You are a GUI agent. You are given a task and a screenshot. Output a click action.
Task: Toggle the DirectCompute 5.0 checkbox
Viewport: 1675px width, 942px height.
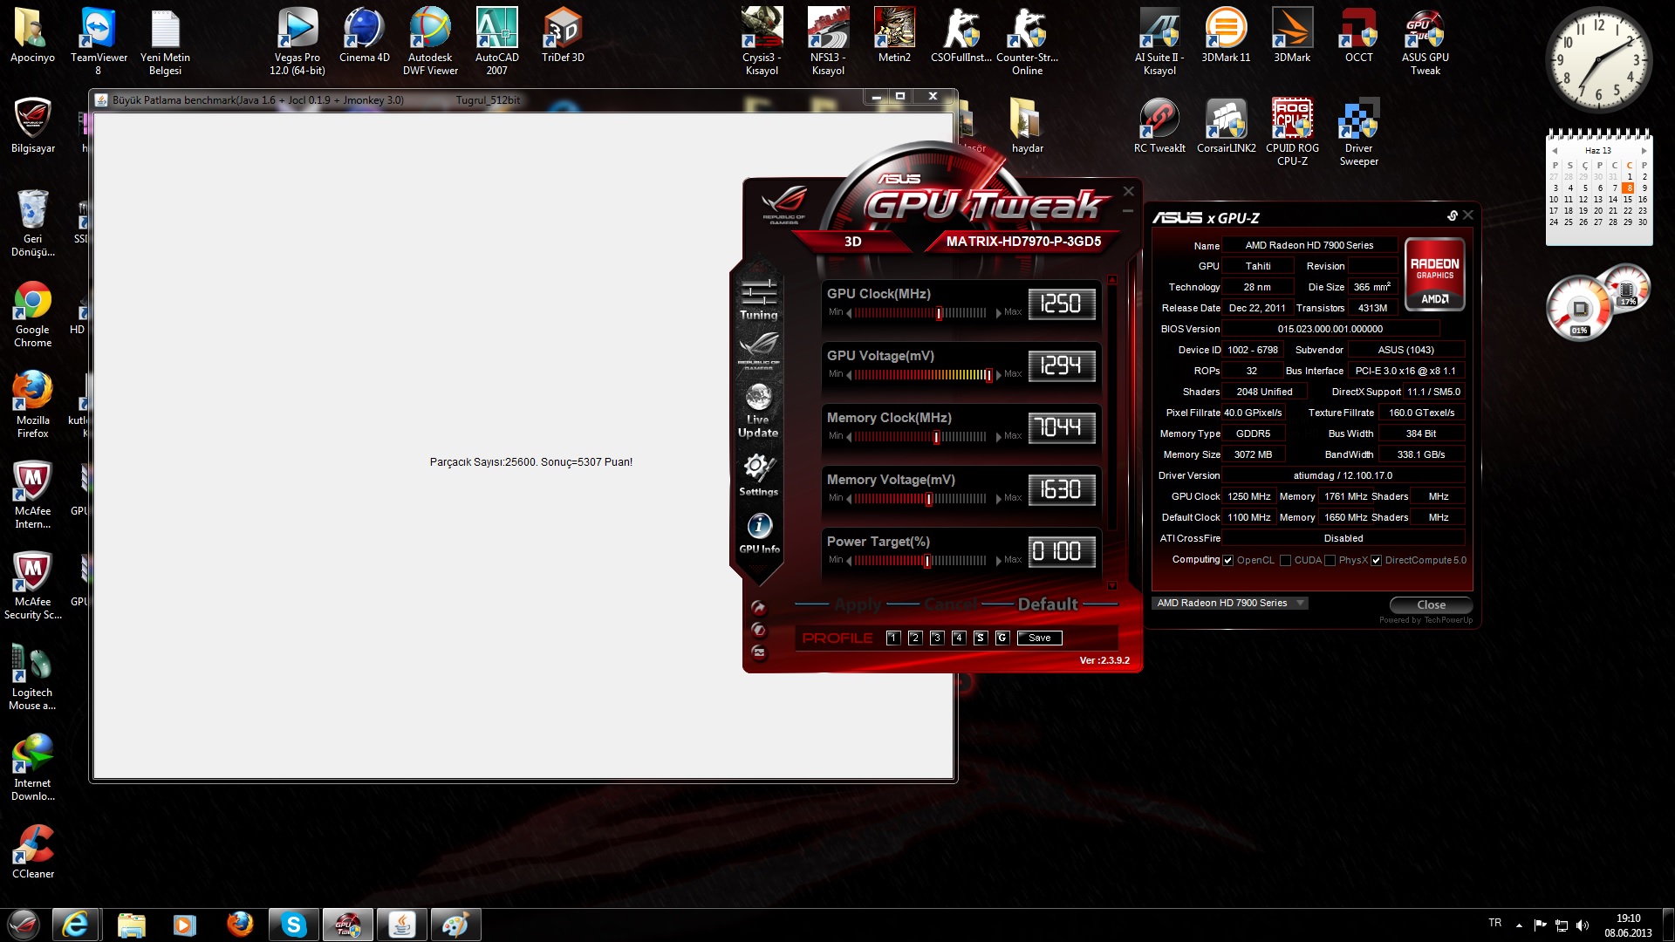(1376, 561)
